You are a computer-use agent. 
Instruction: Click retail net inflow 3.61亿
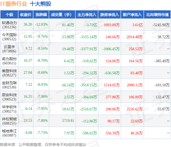click(138, 25)
